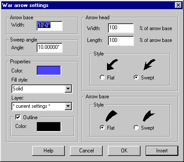Confirm with the OK button
184x162 pixels.
click(124, 151)
